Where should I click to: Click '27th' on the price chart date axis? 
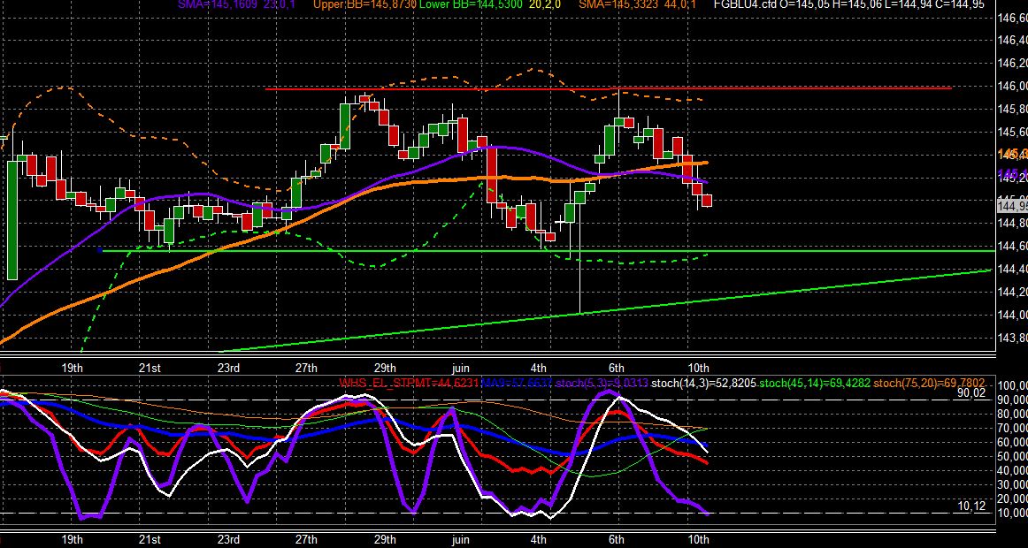(305, 368)
